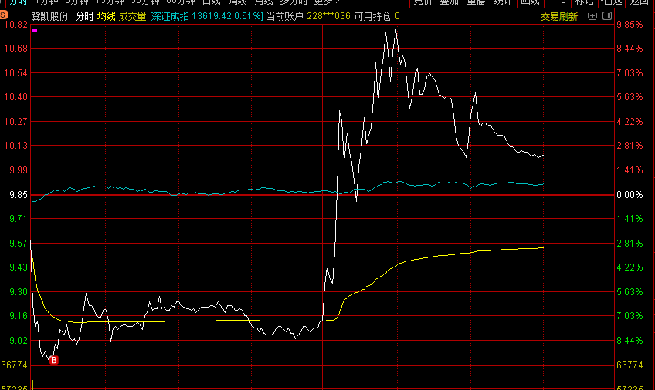Click the stock name 冀凯股份
655x390 pixels.
point(49,17)
